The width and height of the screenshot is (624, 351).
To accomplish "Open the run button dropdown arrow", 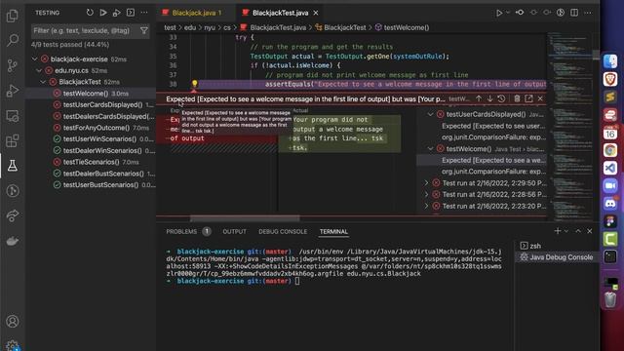I will click(x=507, y=13).
